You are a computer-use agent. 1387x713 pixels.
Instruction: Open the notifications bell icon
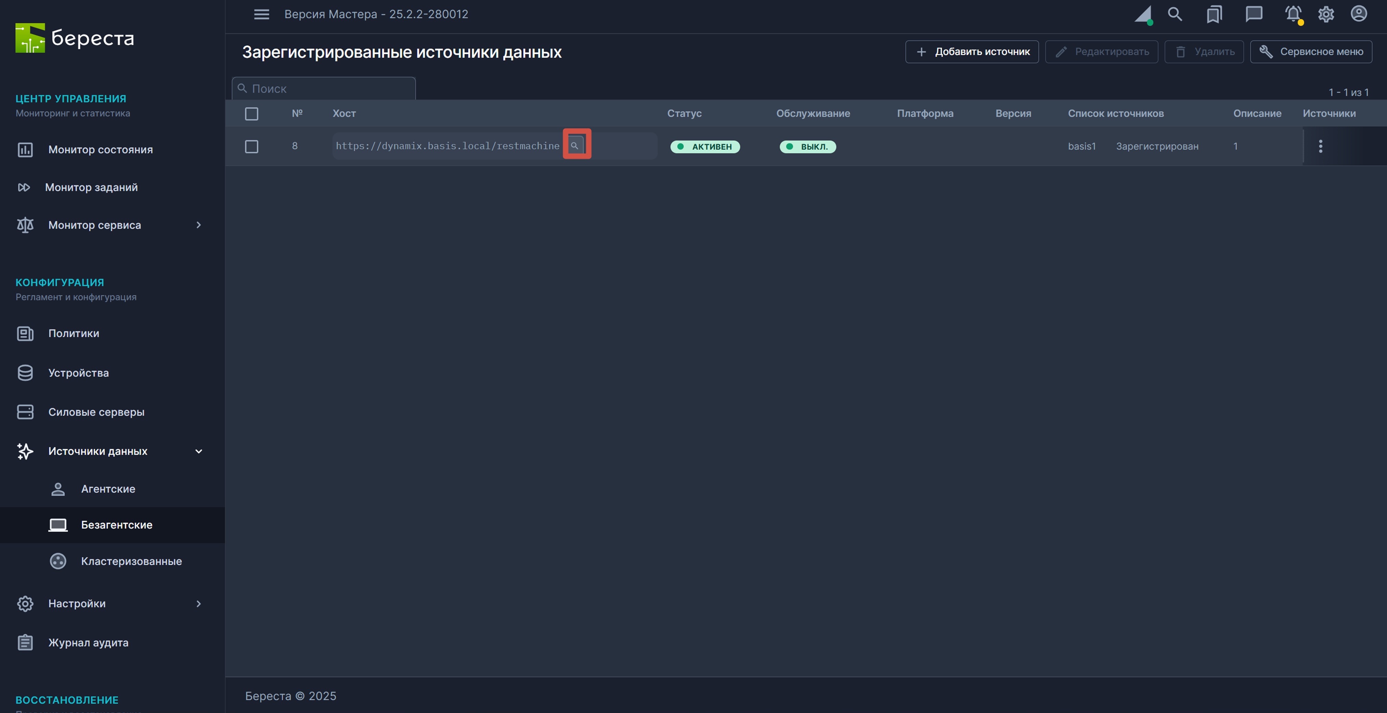[x=1293, y=14]
